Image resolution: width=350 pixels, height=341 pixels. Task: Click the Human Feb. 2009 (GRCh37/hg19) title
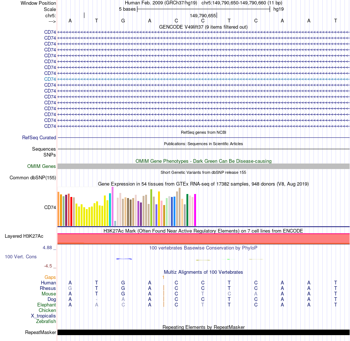click(161, 3)
